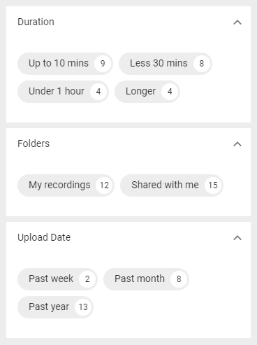Collapse the Upload Date section chevron

[237, 238]
